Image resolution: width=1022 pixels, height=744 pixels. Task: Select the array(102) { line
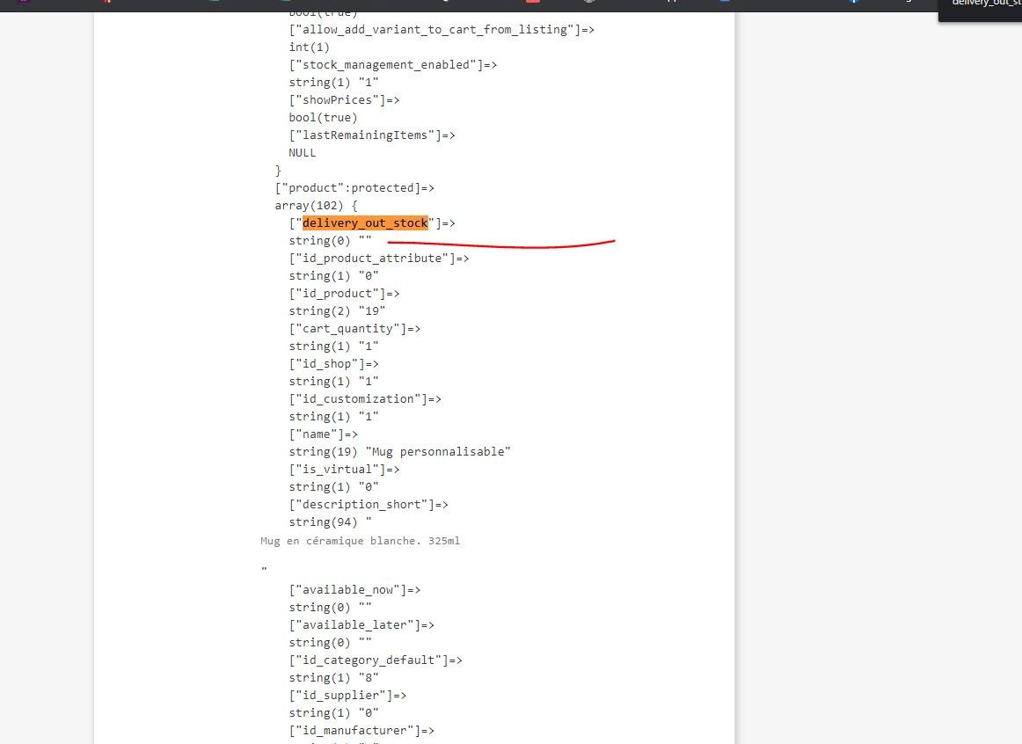pos(316,205)
